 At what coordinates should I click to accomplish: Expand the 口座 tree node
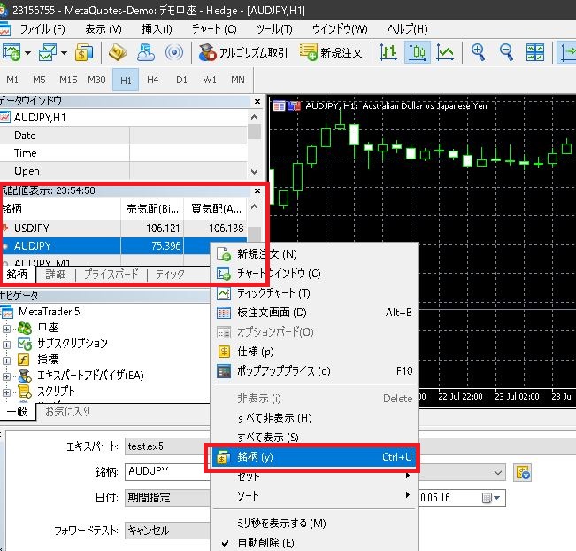coord(6,329)
